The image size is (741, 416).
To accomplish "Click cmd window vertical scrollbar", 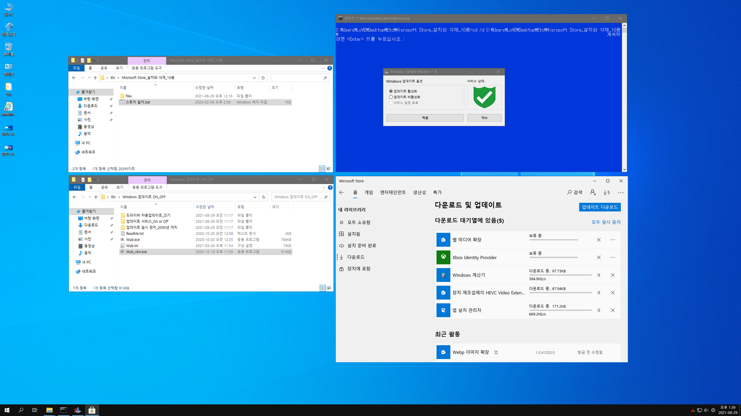I will 624,97.
